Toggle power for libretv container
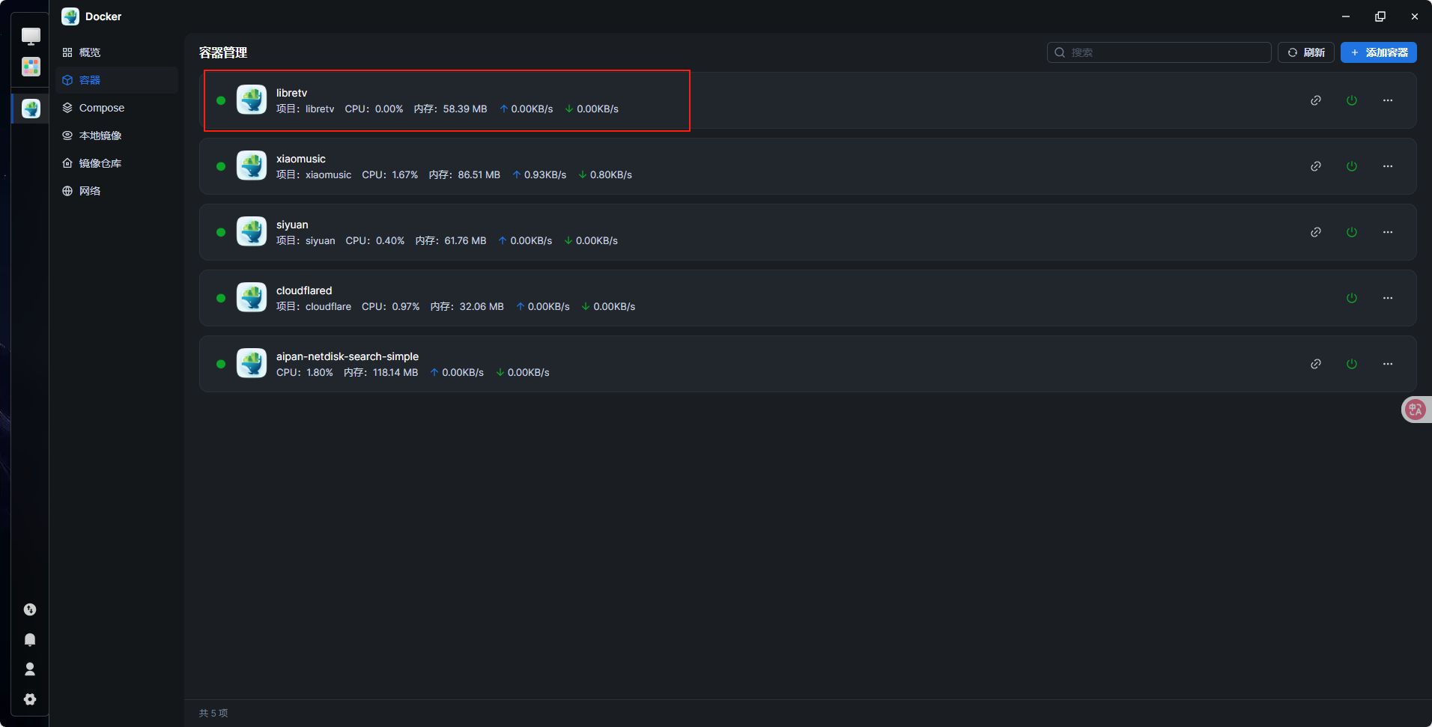1432x727 pixels. click(x=1352, y=100)
